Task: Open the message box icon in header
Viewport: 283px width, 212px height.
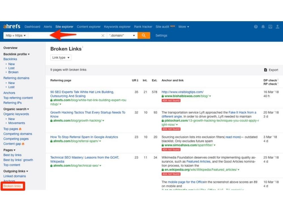Action: tap(270, 27)
